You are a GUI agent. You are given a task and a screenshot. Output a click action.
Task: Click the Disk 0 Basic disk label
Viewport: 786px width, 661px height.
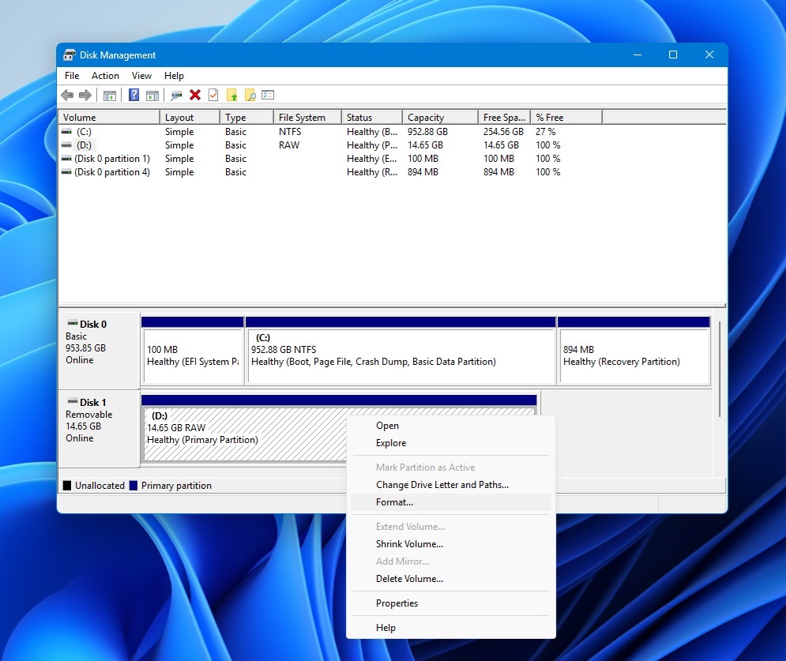99,351
